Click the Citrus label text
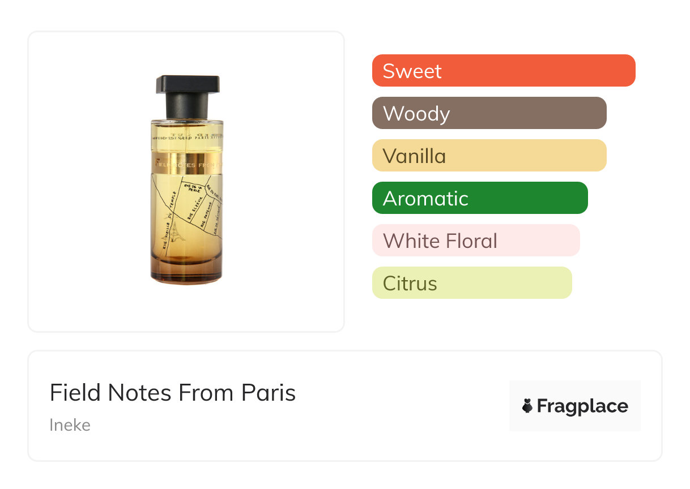 [410, 283]
